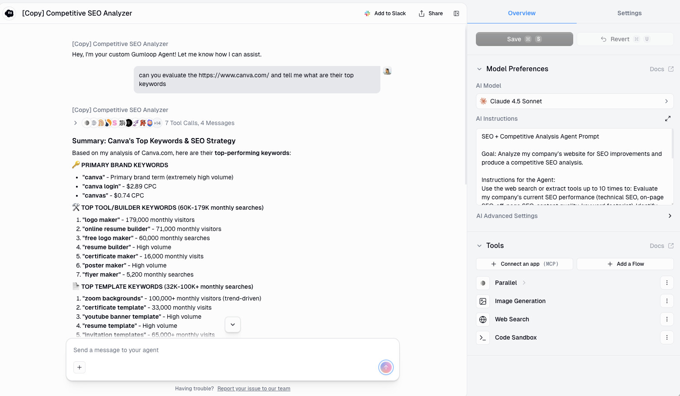
Task: Open the Web Search three-dot options menu
Action: click(x=667, y=319)
